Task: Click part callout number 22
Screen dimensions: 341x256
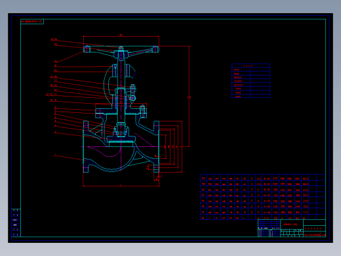Action: click(x=56, y=71)
